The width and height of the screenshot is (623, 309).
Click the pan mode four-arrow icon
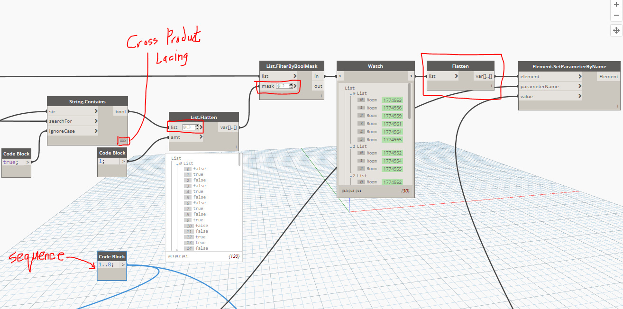616,30
